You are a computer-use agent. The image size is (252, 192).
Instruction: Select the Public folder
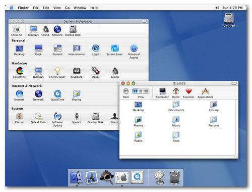coord(139,137)
